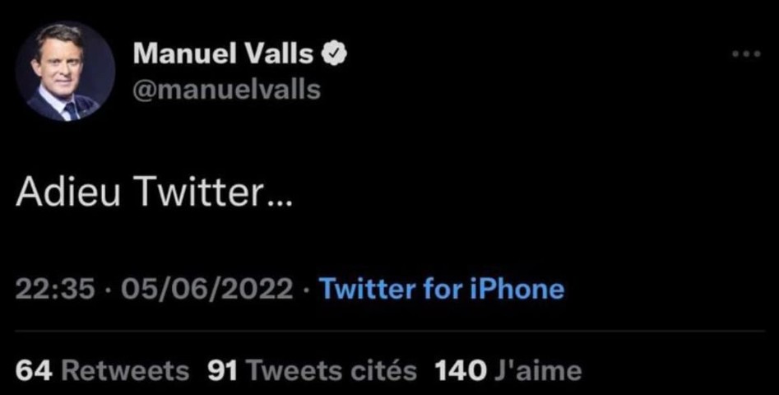Click the word iPhone in the blue link
The image size is (779, 395).
(x=517, y=289)
